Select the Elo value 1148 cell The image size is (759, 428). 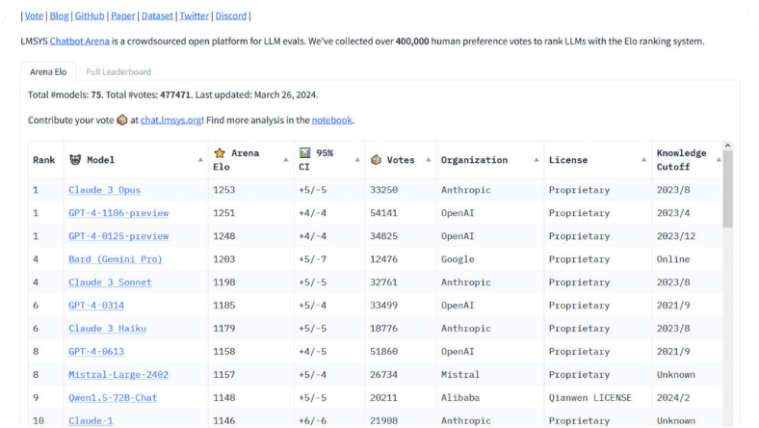250,397
